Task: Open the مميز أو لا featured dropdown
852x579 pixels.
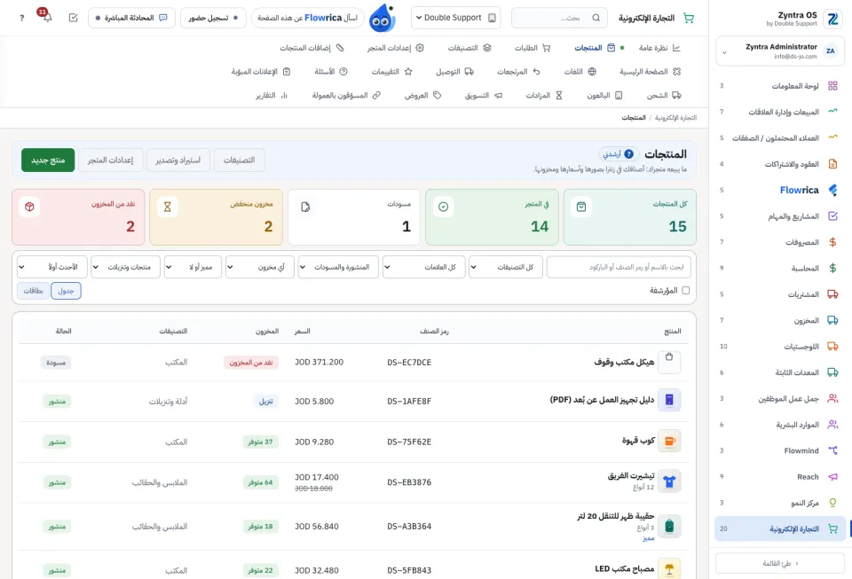Action: [193, 267]
